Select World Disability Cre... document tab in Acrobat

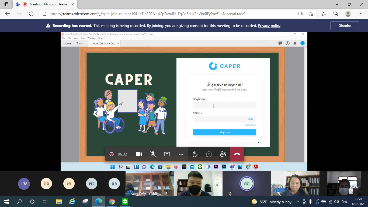(104, 43)
